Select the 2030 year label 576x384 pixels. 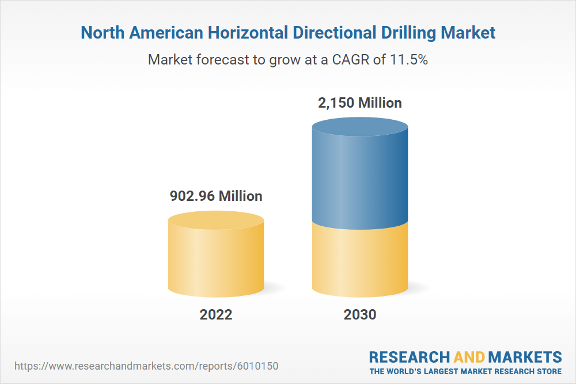[x=360, y=315]
